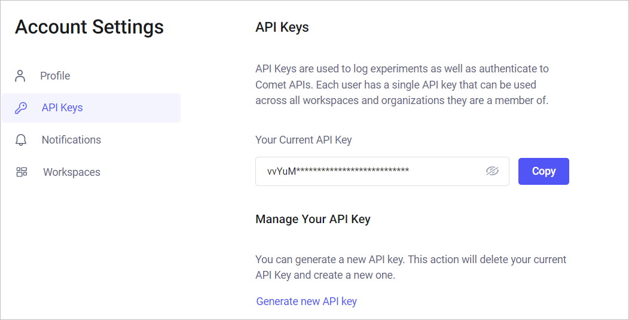629x320 pixels.
Task: Click the text warning about deleting current key
Action: [410, 267]
